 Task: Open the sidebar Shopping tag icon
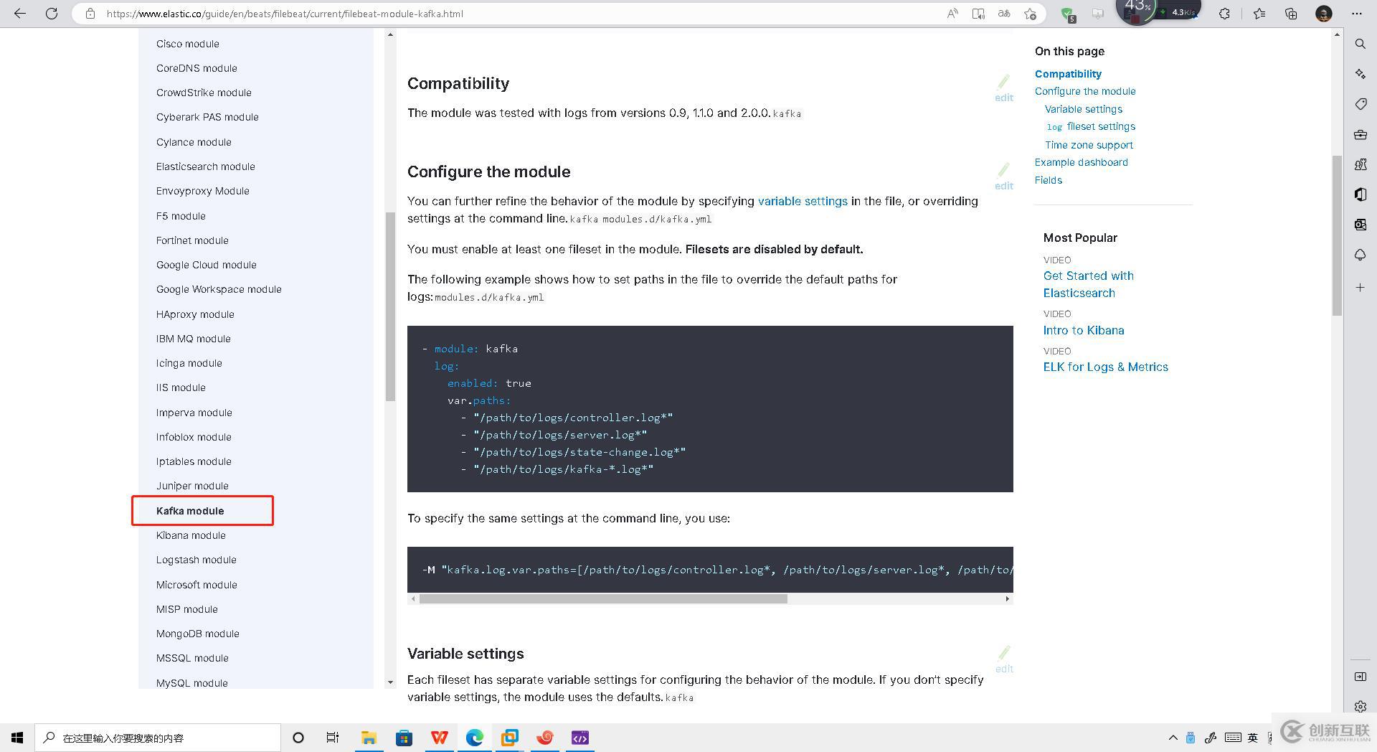click(x=1360, y=104)
